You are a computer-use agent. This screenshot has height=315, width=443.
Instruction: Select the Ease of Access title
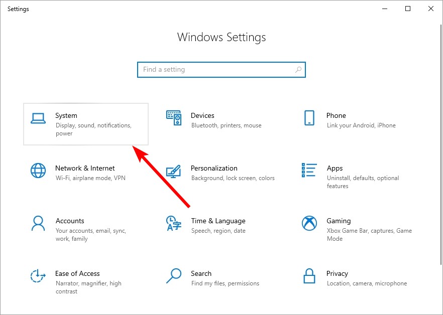tap(77, 273)
